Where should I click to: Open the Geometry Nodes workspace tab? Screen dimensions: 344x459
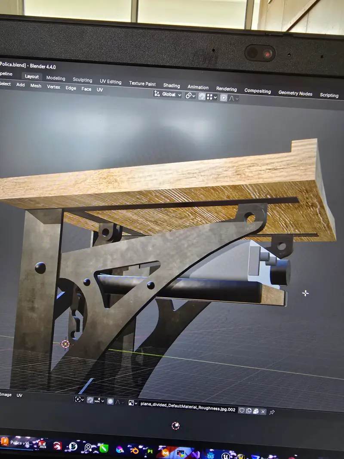point(295,93)
